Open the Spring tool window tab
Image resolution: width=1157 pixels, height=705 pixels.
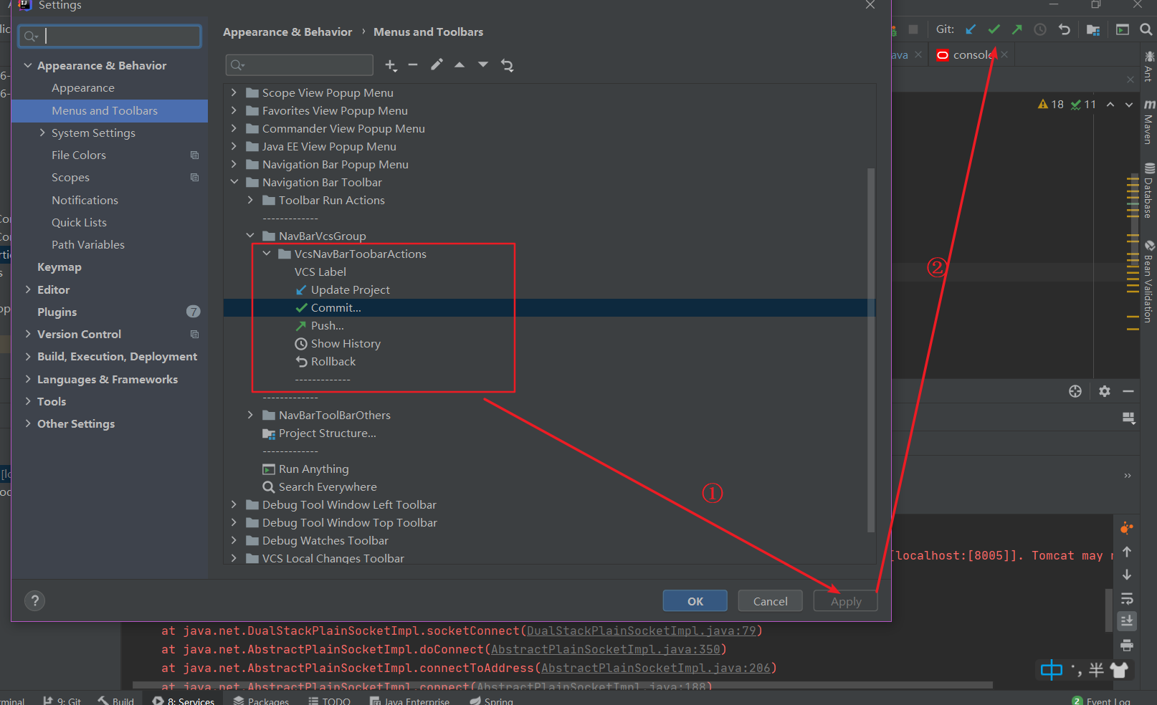click(x=491, y=700)
